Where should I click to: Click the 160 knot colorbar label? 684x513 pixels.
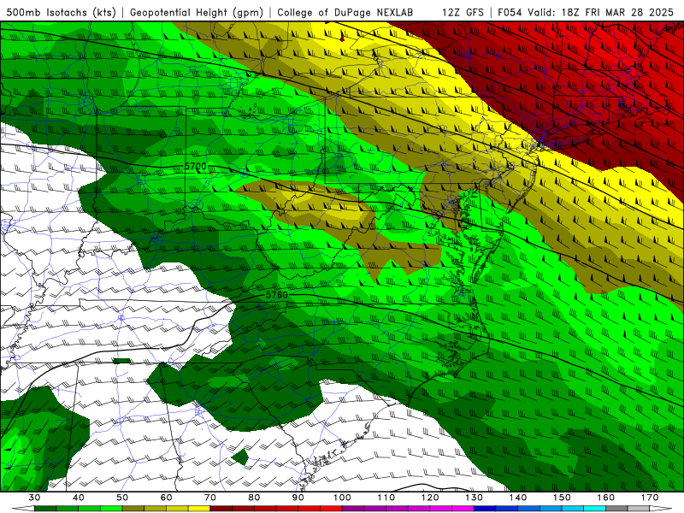point(606,498)
